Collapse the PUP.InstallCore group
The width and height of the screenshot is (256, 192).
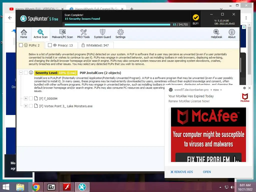tap(21, 73)
